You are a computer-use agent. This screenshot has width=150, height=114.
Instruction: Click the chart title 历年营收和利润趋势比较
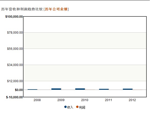[22, 9]
